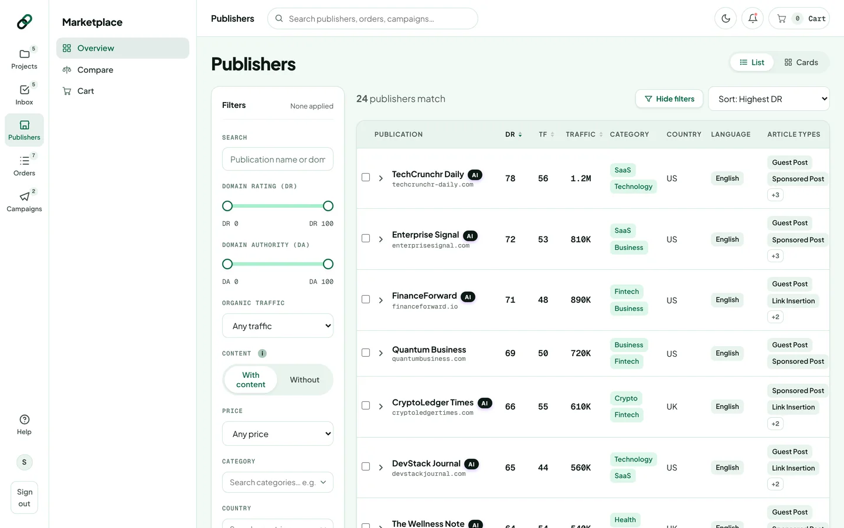Open Cart in Marketplace menu

coord(122,91)
